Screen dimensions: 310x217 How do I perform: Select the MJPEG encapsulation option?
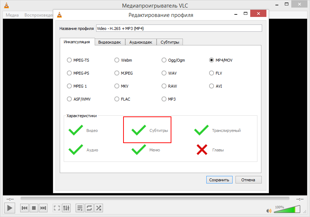point(123,73)
